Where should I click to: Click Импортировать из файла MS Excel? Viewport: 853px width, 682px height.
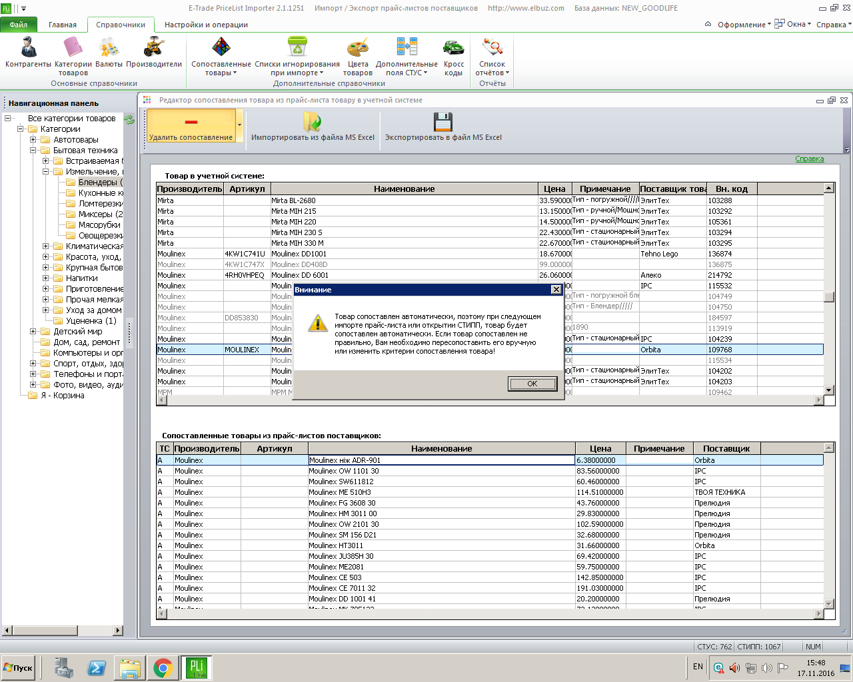click(313, 126)
